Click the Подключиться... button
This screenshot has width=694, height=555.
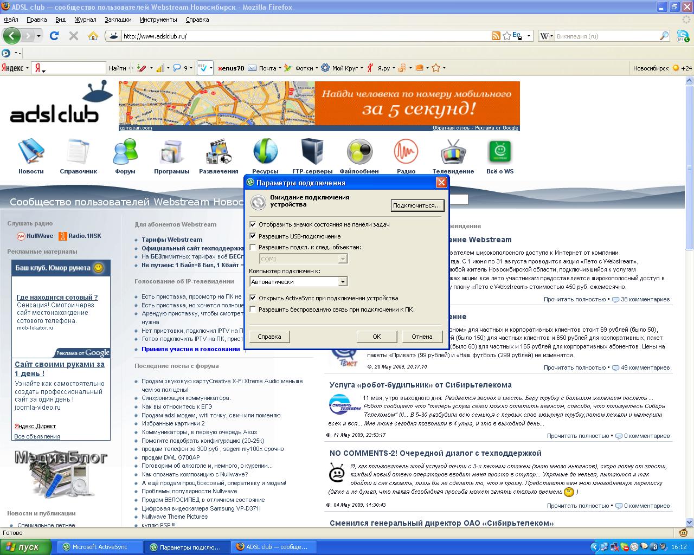[417, 205]
